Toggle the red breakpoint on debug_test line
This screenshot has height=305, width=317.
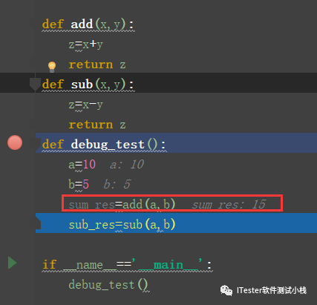[x=15, y=142]
